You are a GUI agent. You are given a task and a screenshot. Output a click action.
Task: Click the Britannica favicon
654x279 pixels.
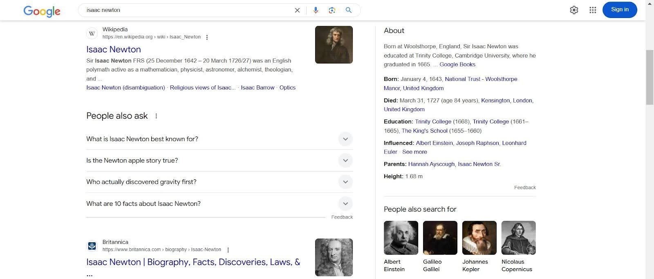92,246
